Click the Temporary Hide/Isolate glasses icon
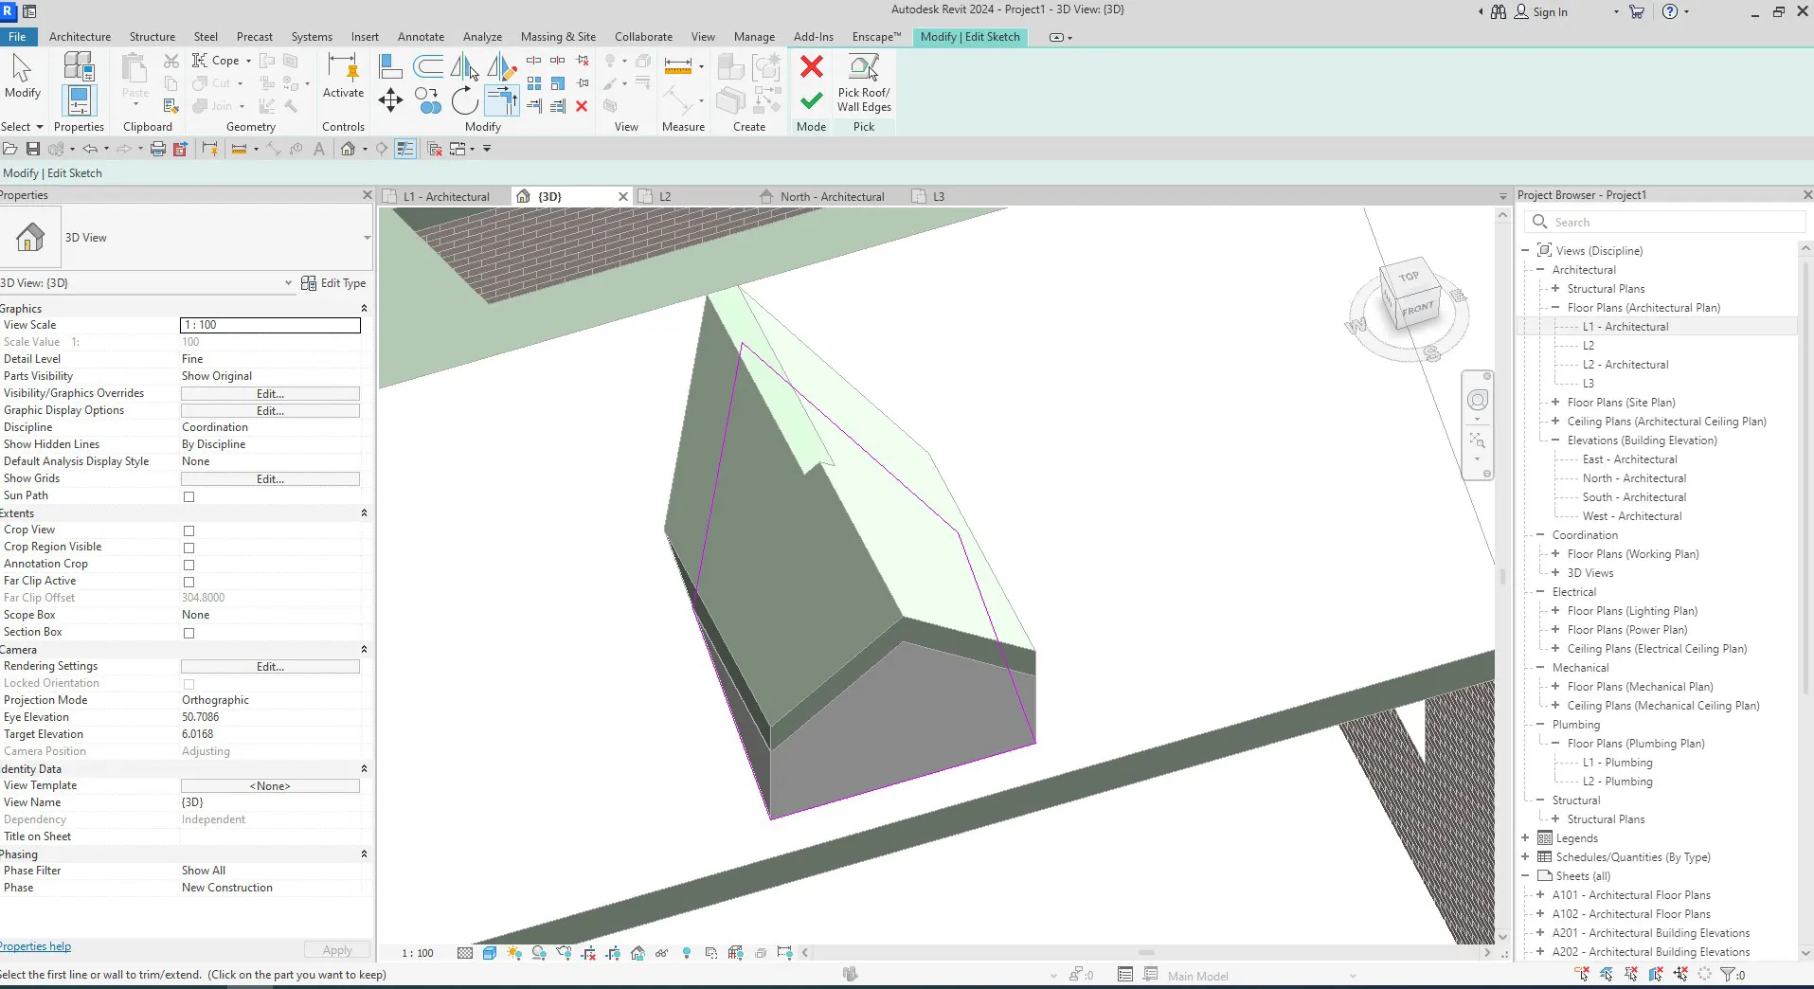The height and width of the screenshot is (989, 1814). click(x=661, y=953)
